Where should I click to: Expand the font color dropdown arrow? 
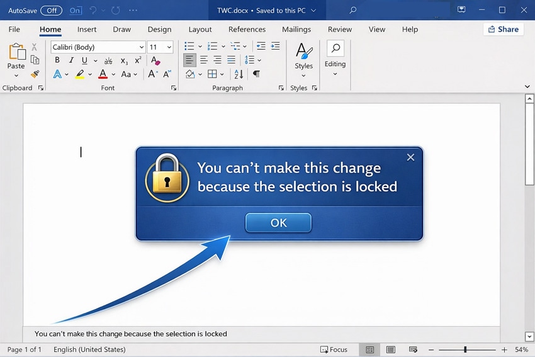[113, 74]
